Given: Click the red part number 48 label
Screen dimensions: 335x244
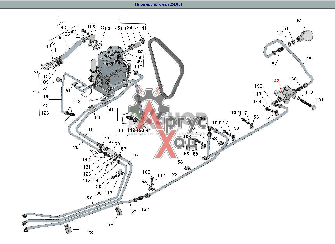Looking at the screenshot, I should (277, 81).
